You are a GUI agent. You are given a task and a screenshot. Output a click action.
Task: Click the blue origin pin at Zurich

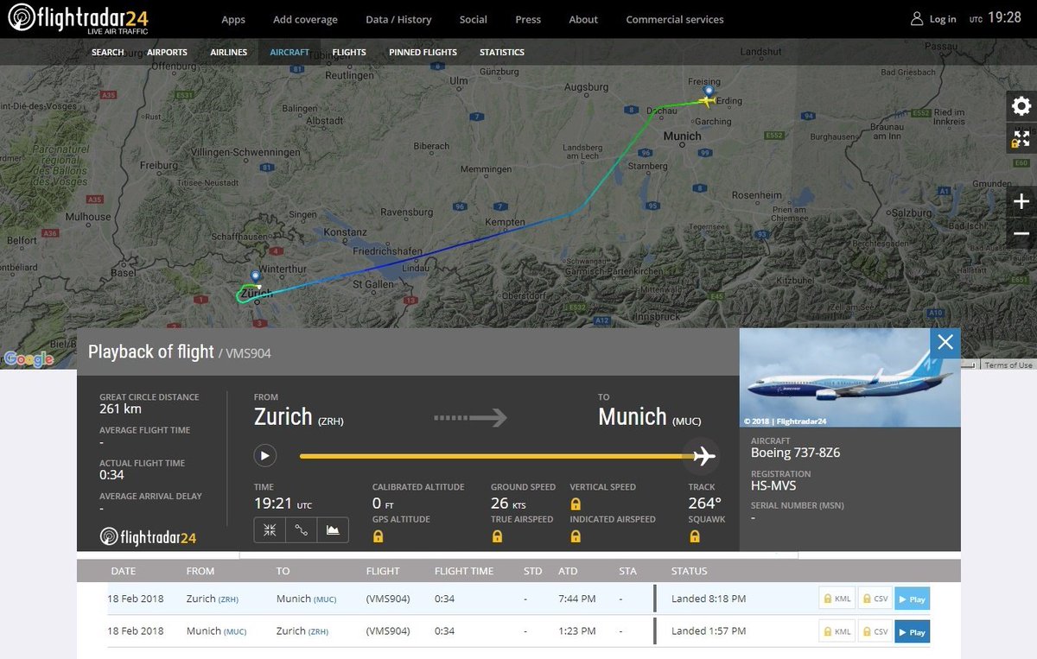[255, 276]
